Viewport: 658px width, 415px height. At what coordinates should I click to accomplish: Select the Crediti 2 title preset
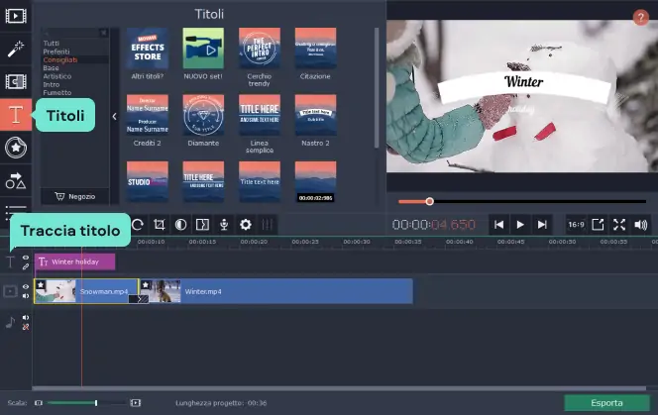click(148, 115)
